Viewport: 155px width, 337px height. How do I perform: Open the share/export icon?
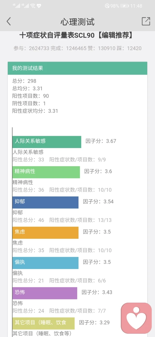click(146, 21)
